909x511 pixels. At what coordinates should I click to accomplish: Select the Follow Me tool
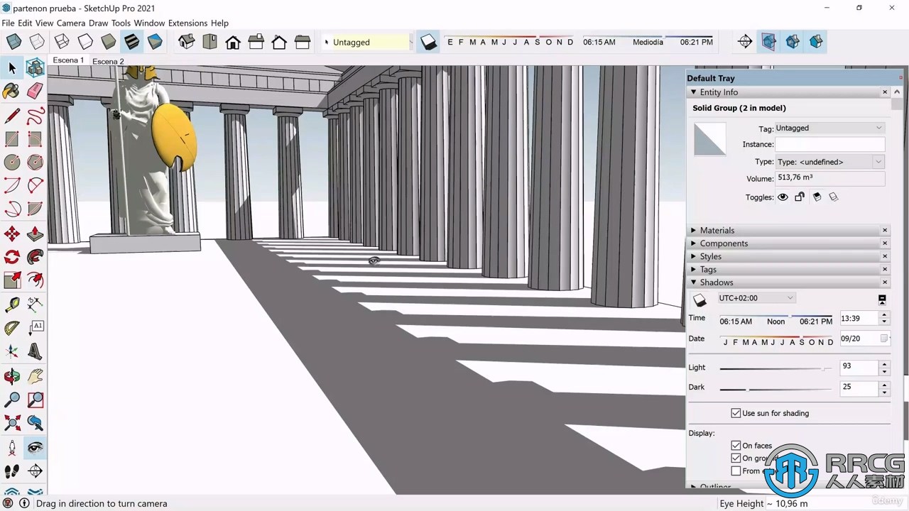coord(35,258)
